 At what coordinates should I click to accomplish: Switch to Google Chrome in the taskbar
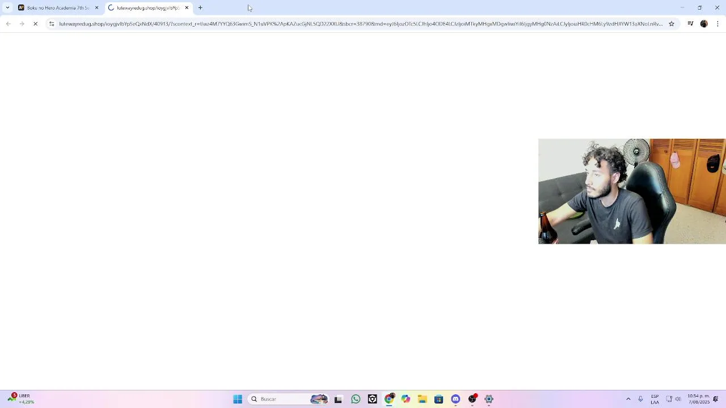[389, 399]
